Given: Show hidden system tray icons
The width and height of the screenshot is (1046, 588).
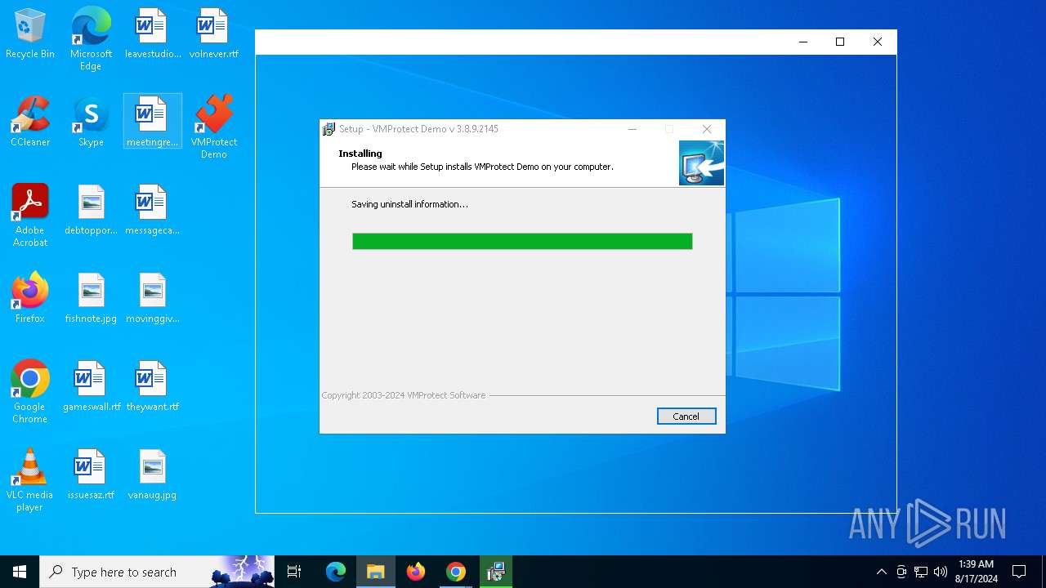Looking at the screenshot, I should click(x=881, y=572).
